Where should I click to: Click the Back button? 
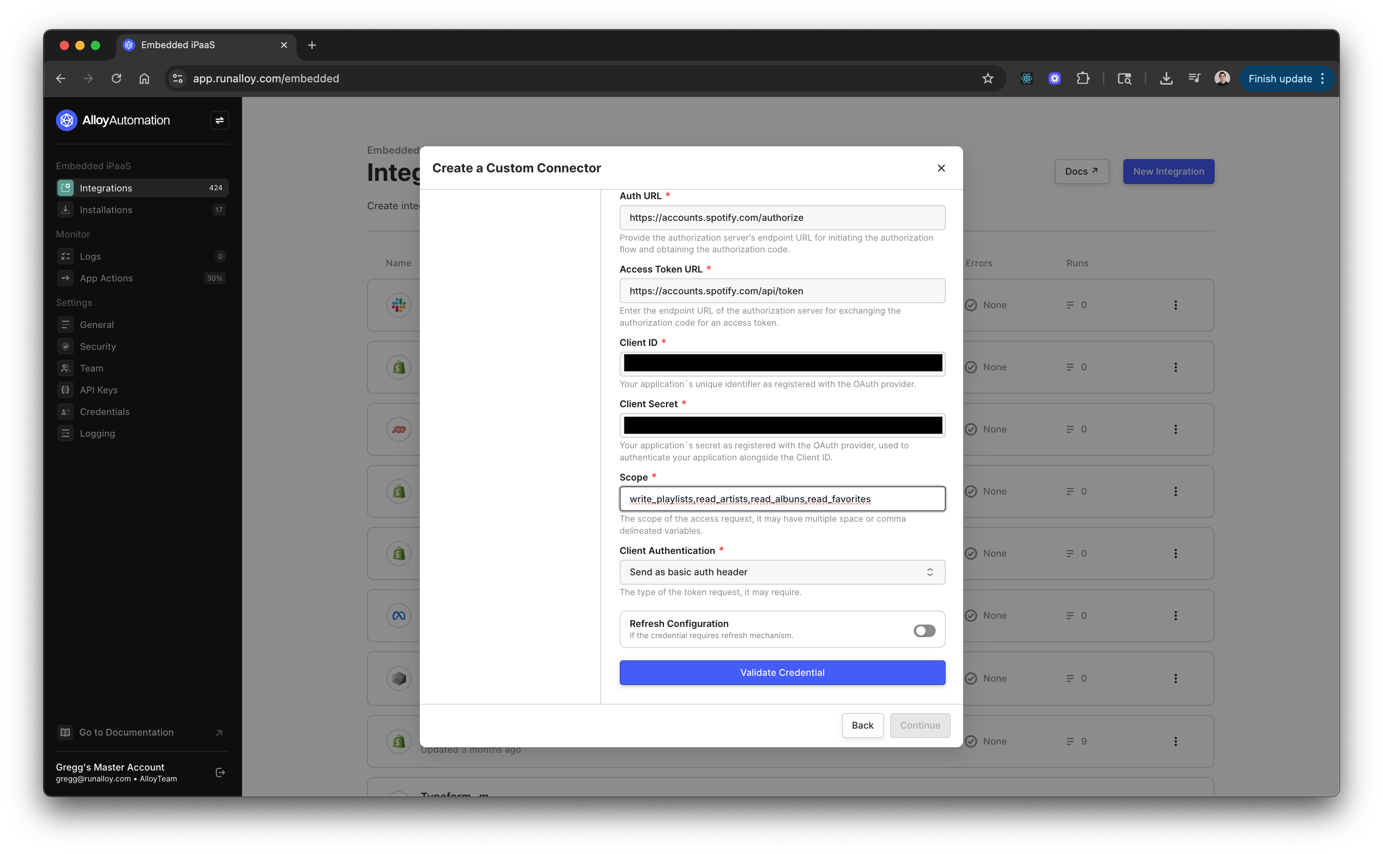pyautogui.click(x=862, y=725)
